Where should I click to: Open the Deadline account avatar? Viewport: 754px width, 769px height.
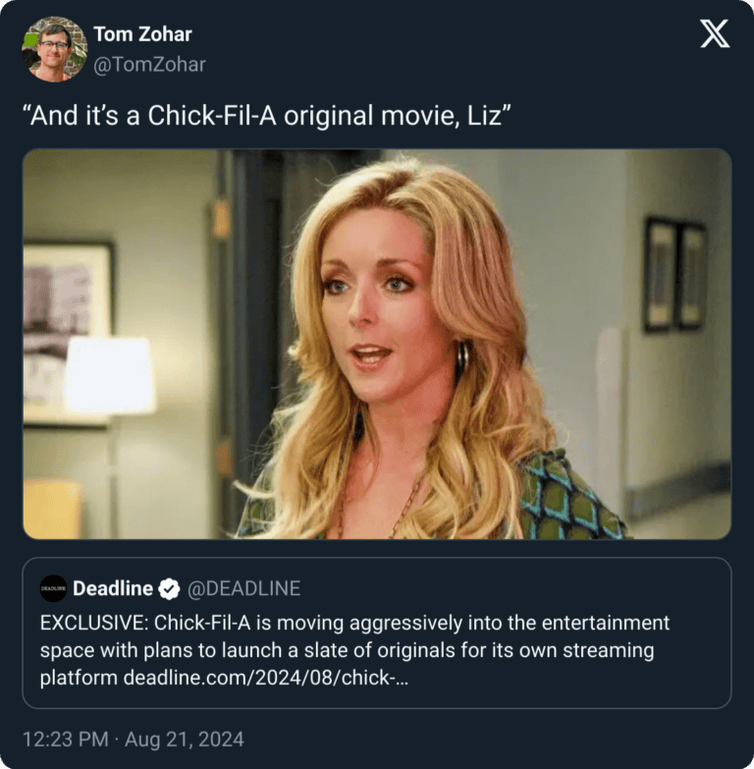click(53, 588)
